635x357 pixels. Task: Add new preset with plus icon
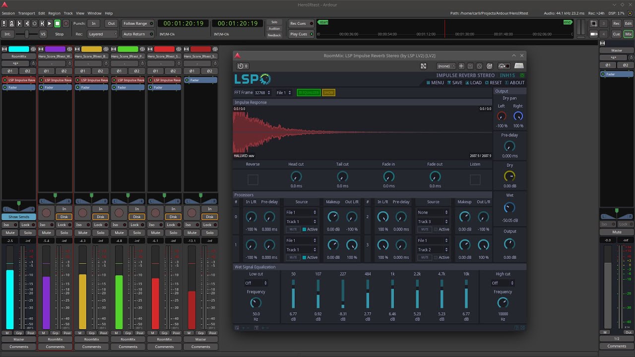point(461,66)
